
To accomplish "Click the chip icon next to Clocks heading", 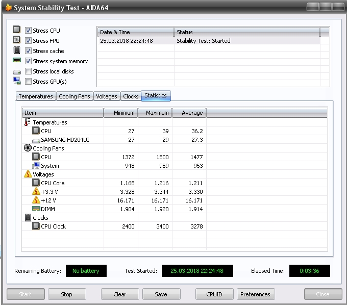I will tap(28, 217).
